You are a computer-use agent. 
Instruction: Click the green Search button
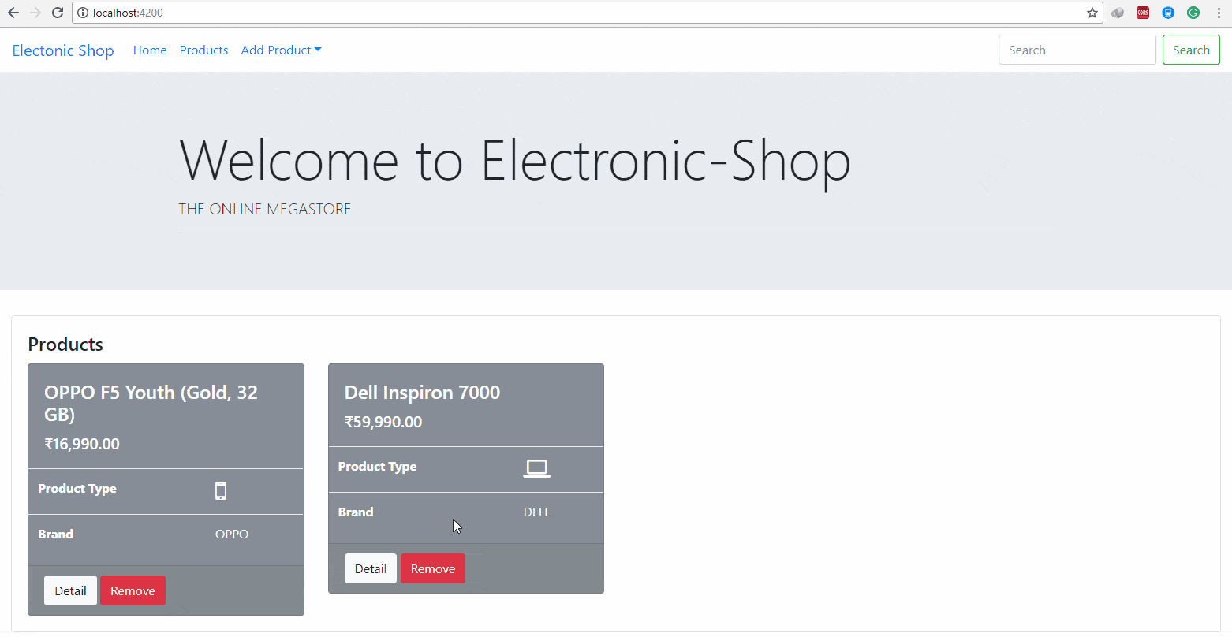coord(1191,50)
